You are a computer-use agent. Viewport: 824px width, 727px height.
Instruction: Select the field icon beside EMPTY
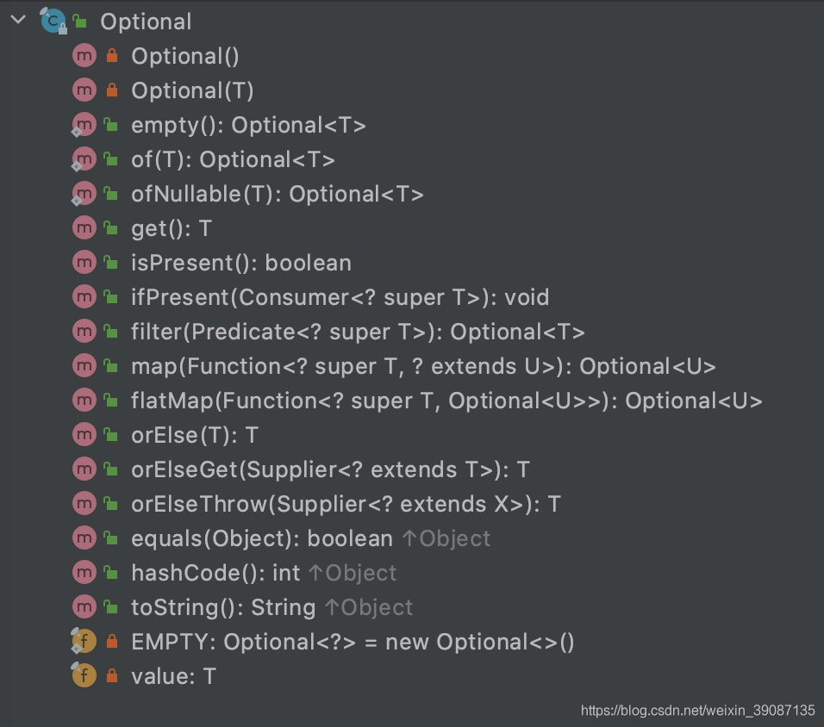pos(84,641)
